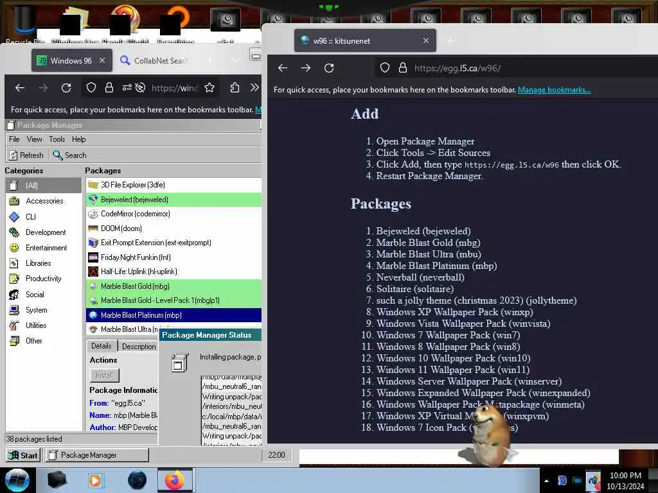Image resolution: width=658 pixels, height=493 pixels.
Task: Open the File menu in Package Manager
Action: [x=14, y=139]
